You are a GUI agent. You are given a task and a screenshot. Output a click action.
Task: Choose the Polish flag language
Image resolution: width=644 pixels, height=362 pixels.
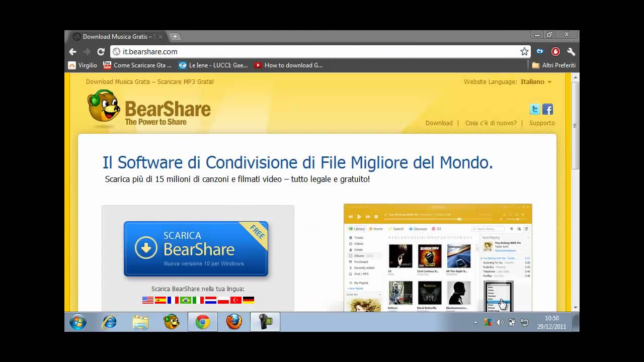coord(223,300)
